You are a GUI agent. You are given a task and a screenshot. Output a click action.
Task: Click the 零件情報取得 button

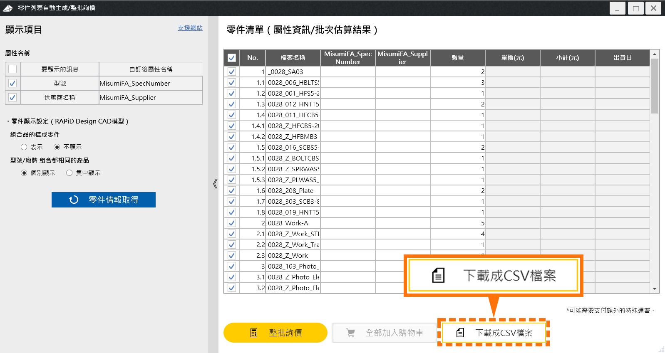[x=104, y=200]
